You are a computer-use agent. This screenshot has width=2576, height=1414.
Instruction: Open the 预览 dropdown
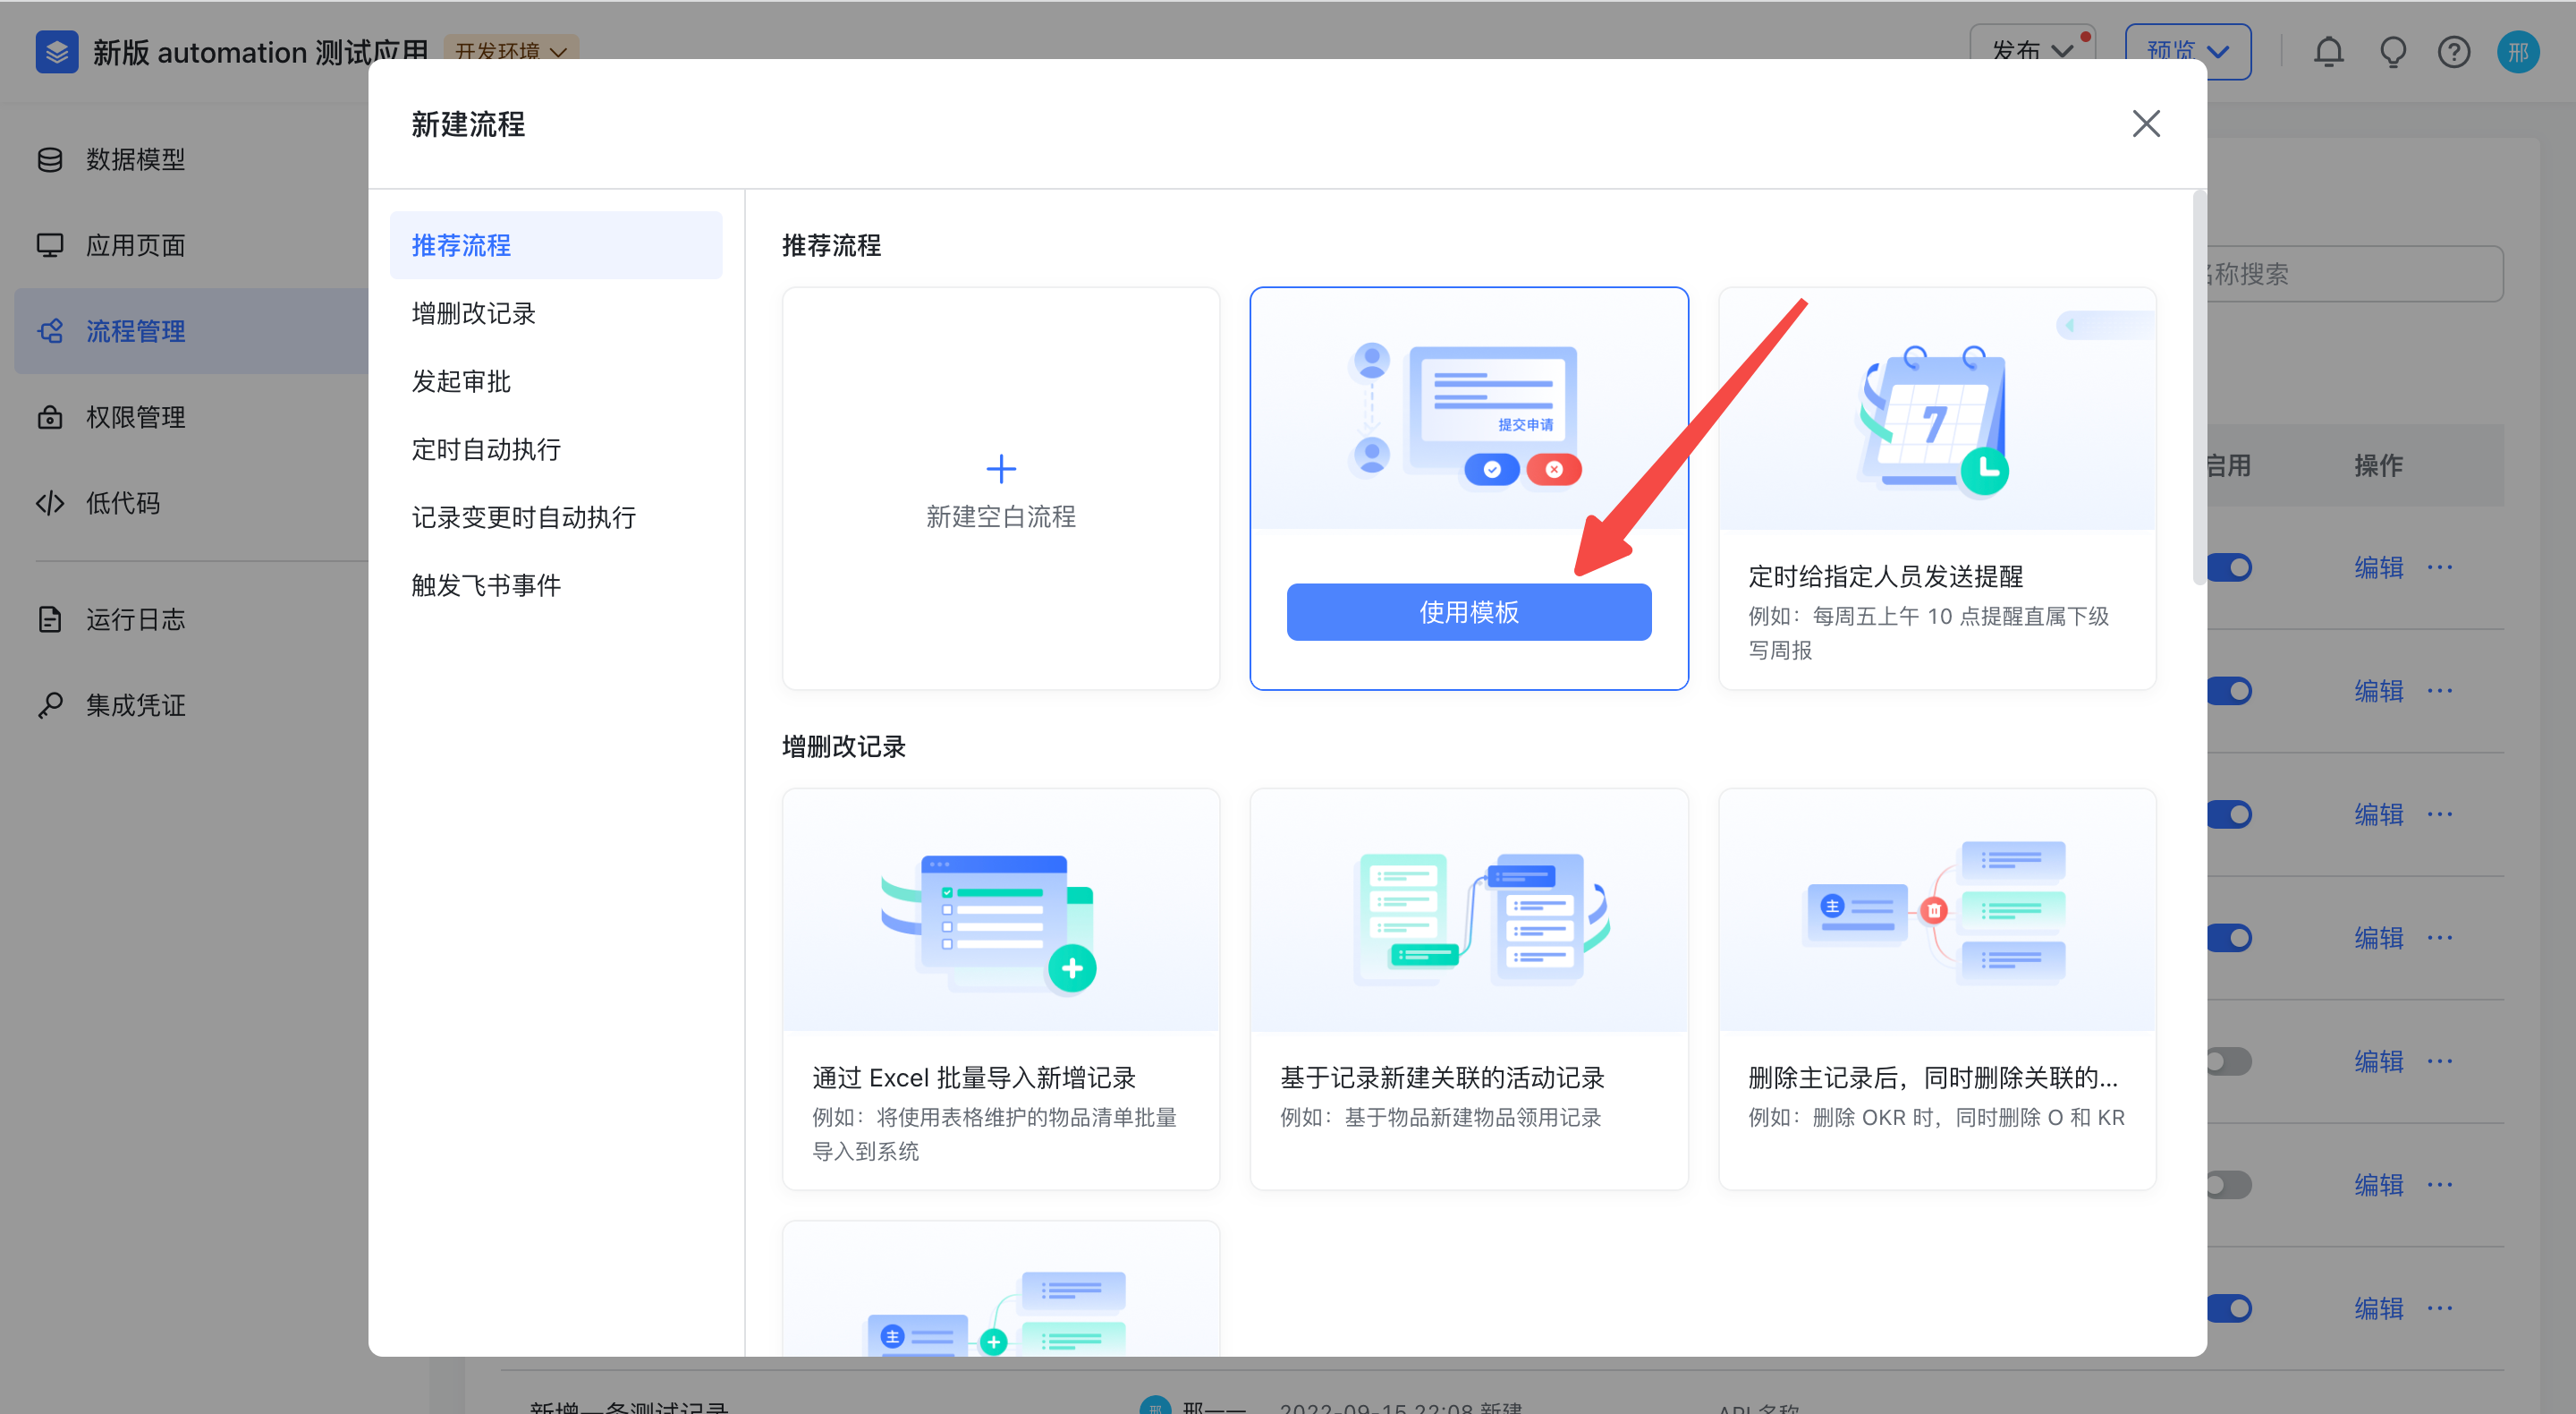(x=2188, y=51)
